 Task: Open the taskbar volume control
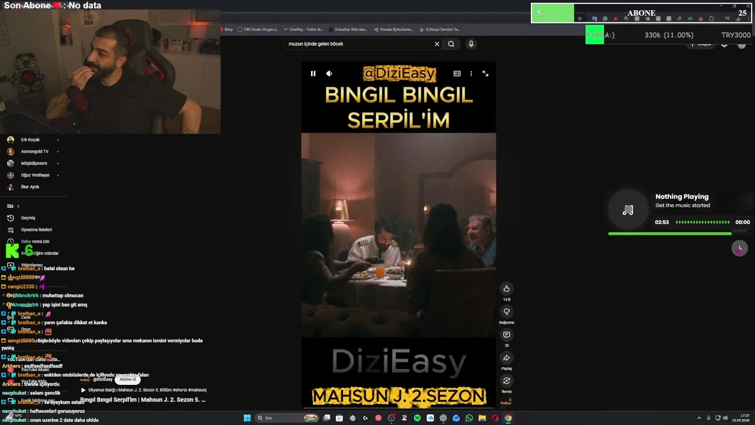725,418
